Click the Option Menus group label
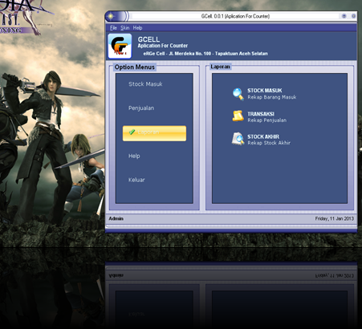 click(x=135, y=67)
